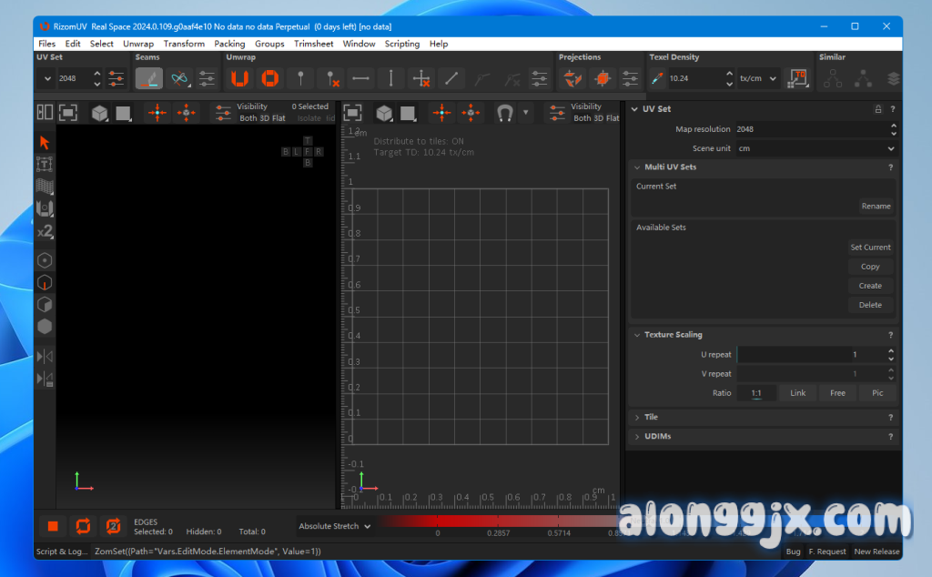The height and width of the screenshot is (577, 932).
Task: Select the arrow selection tool
Action: [x=45, y=142]
